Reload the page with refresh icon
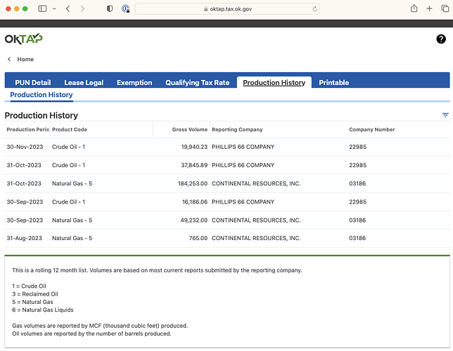 pos(314,9)
